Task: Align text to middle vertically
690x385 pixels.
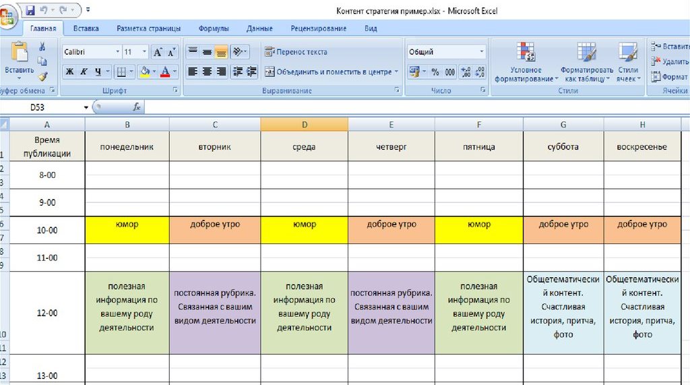Action: [x=208, y=52]
